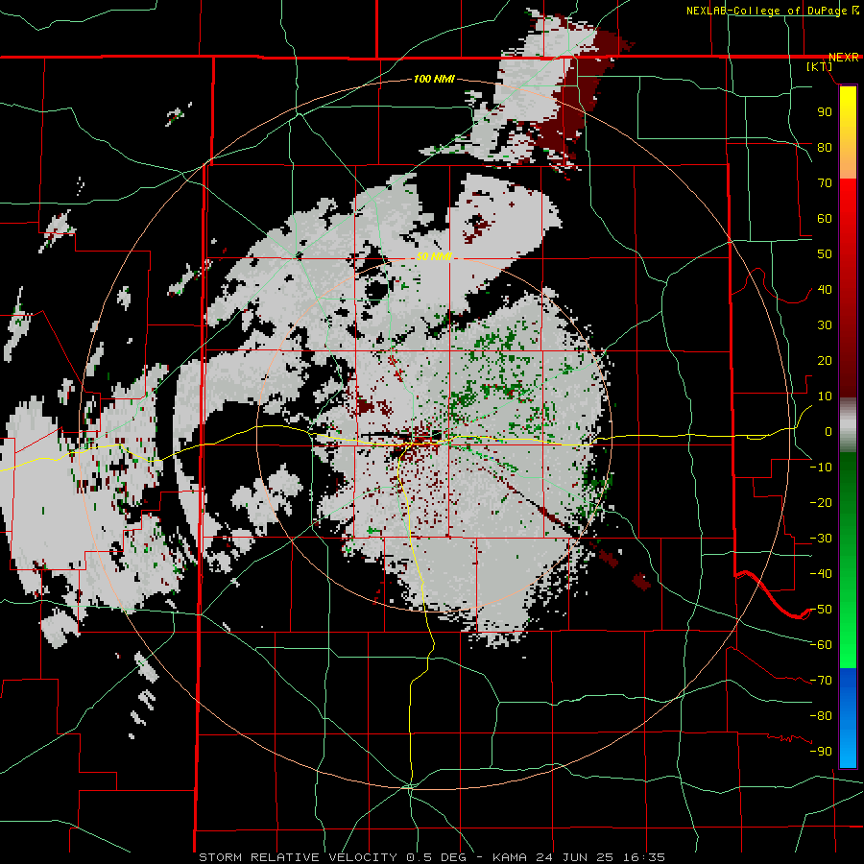Click the -20 value on velocity scale
Screen dimensions: 864x864
pyautogui.click(x=821, y=502)
